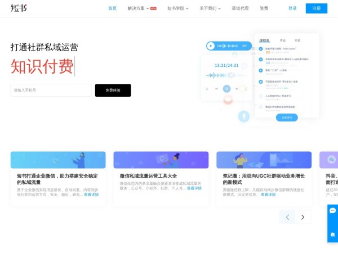The width and height of the screenshot is (338, 253).
Task: Click the red record icon below player
Action: tap(228, 101)
